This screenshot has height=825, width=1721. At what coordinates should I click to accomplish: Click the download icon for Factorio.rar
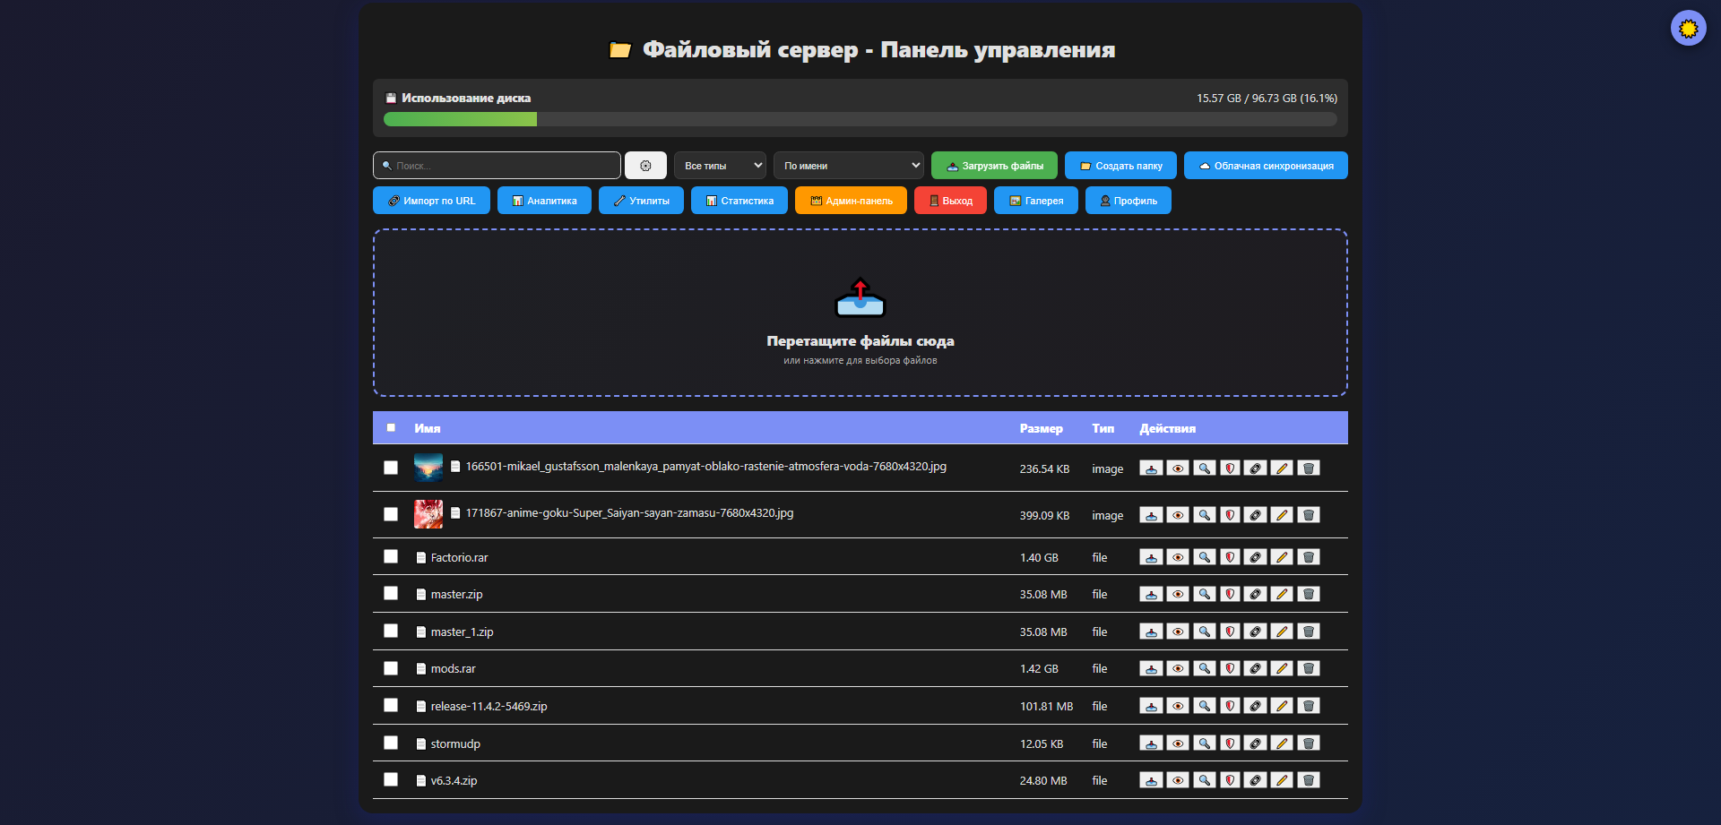pyautogui.click(x=1151, y=557)
